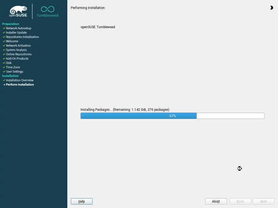278x208 pixels.
Task: Click checkmark icon beside Online Repositories
Action: [x=4, y=54]
